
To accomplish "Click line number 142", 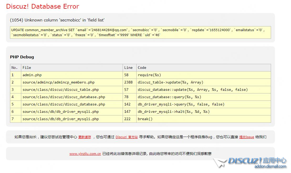I will click(129, 104).
